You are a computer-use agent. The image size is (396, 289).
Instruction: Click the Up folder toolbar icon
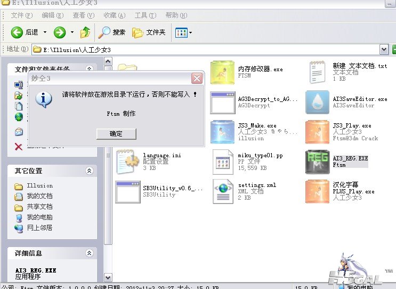(85, 32)
